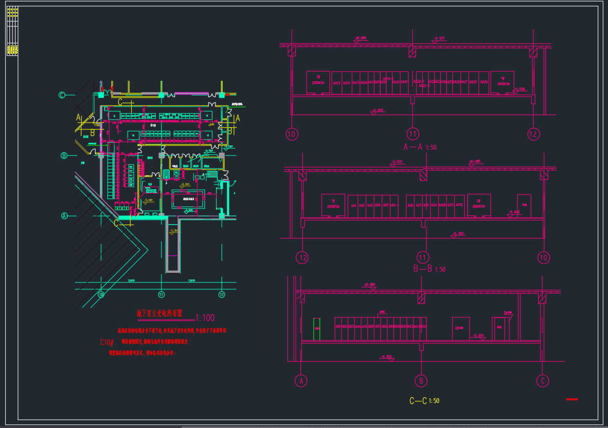Pick axis bubble A in section C—C
The width and height of the screenshot is (608, 428).
pyautogui.click(x=301, y=381)
